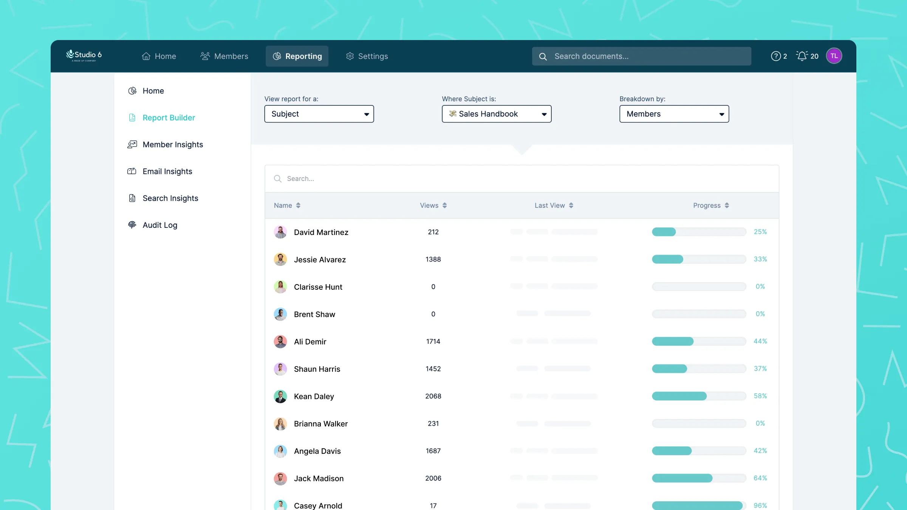907x510 pixels.
Task: Open the Settings tab in top navigation
Action: click(x=366, y=56)
